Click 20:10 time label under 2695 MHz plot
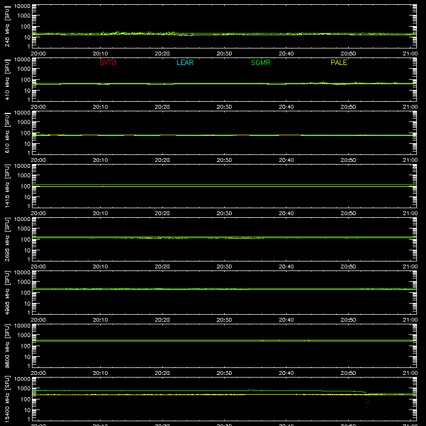 point(100,267)
